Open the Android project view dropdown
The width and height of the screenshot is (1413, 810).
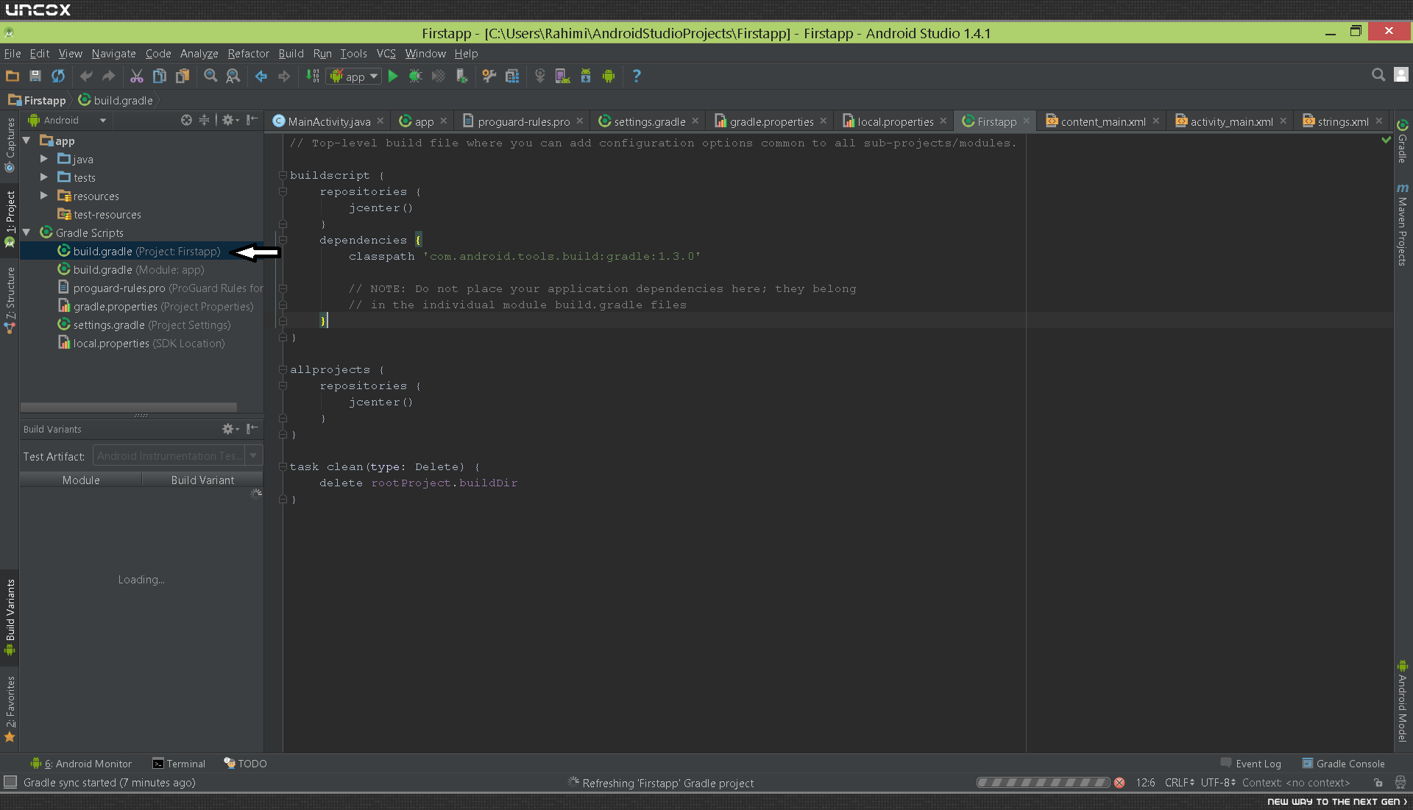67,120
